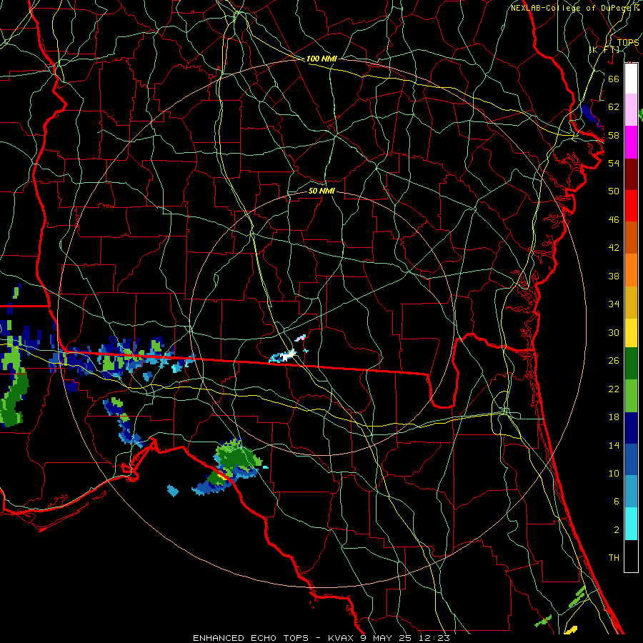Click the 46 legend value
Screen dimensions: 643x643
pyautogui.click(x=614, y=219)
